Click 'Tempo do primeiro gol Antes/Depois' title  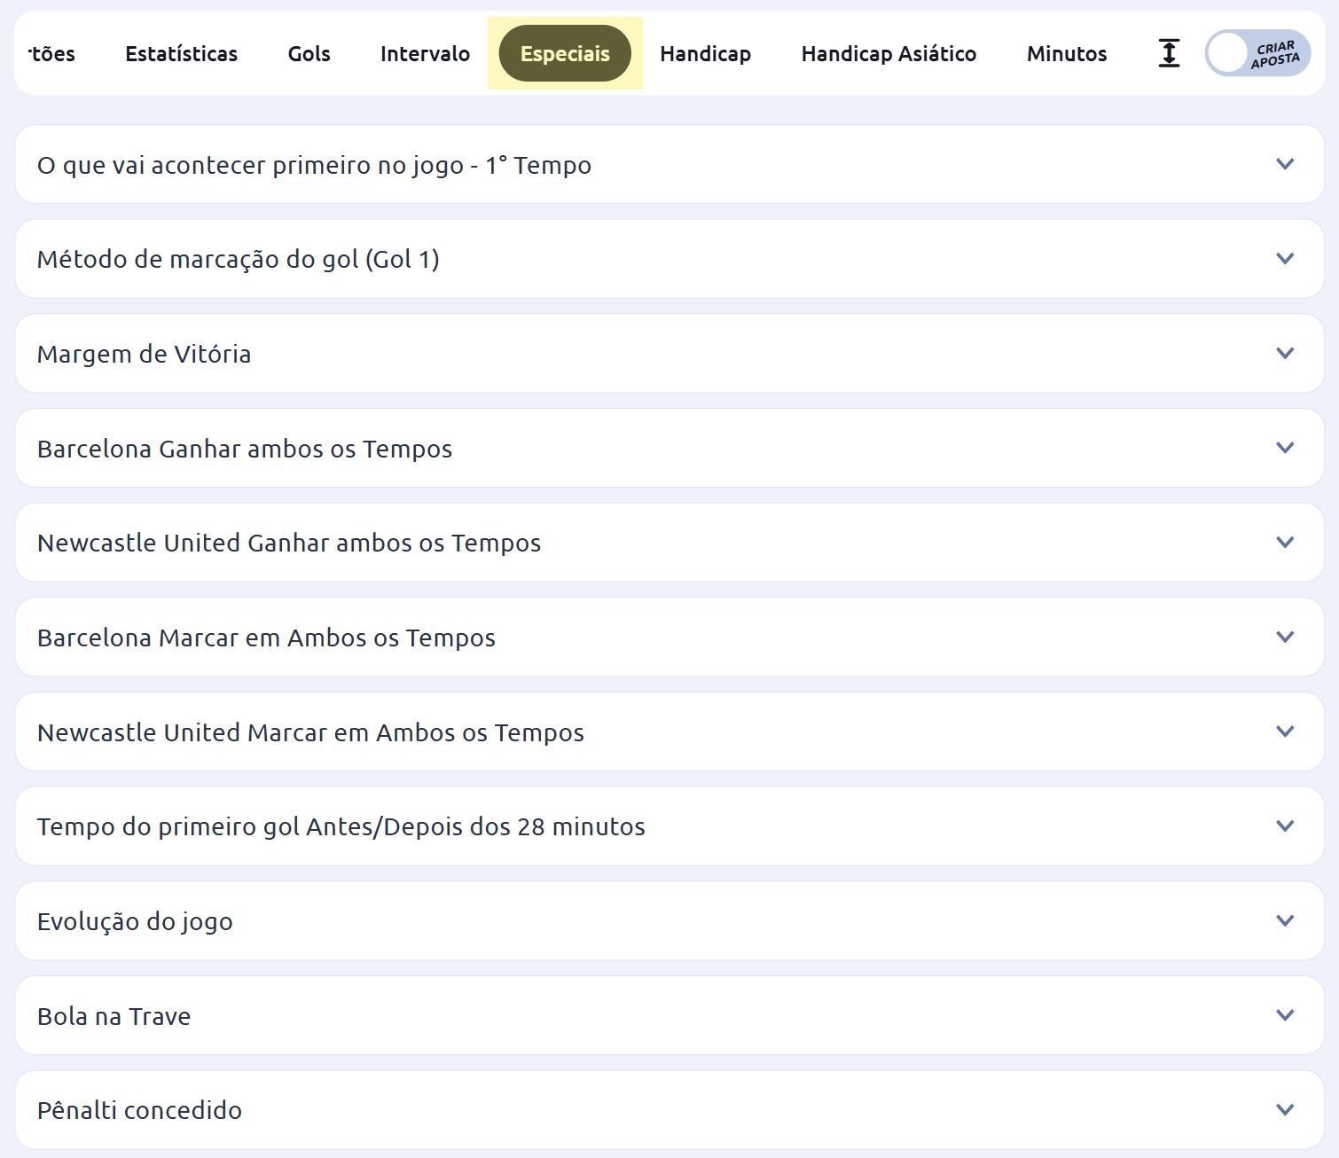point(341,826)
